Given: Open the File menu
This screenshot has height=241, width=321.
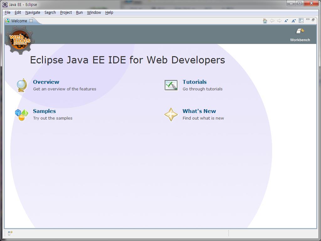Looking at the screenshot, I should tap(8, 13).
